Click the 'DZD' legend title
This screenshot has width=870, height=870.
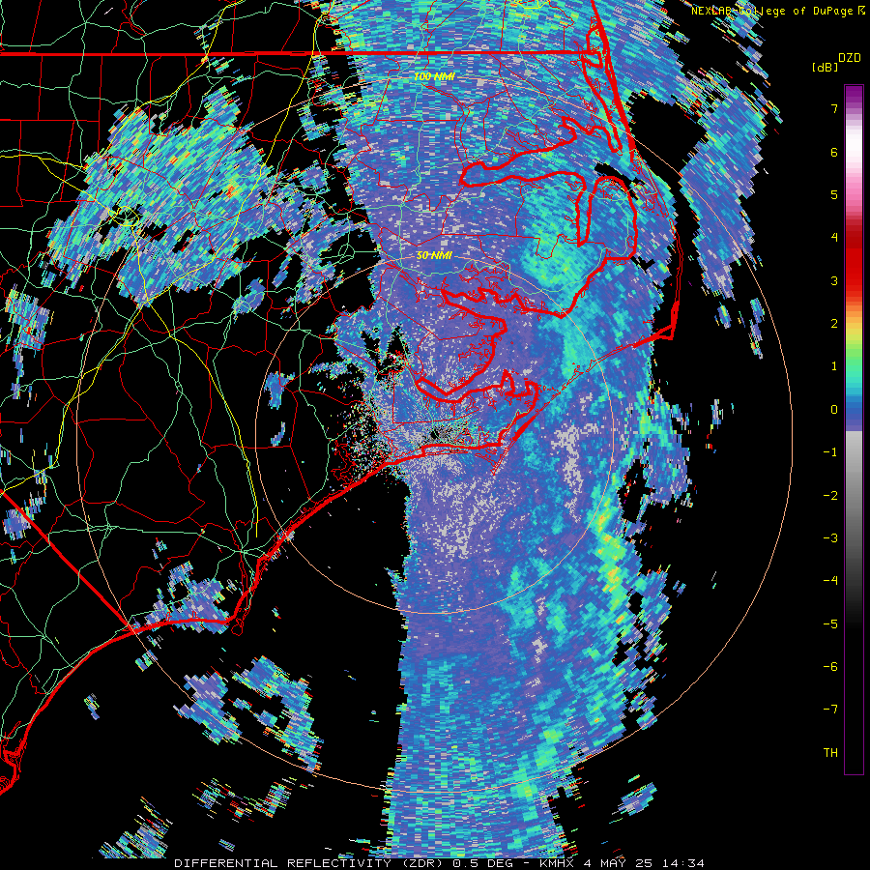(849, 58)
